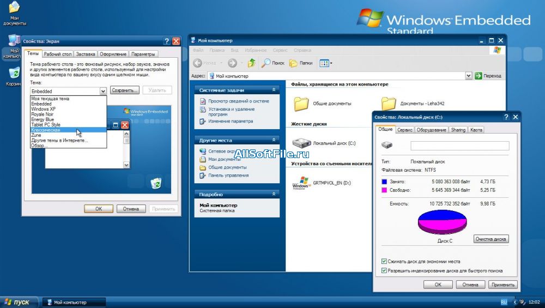
Task: Switch to the Settings tab in Display Properties
Action: tap(143, 54)
